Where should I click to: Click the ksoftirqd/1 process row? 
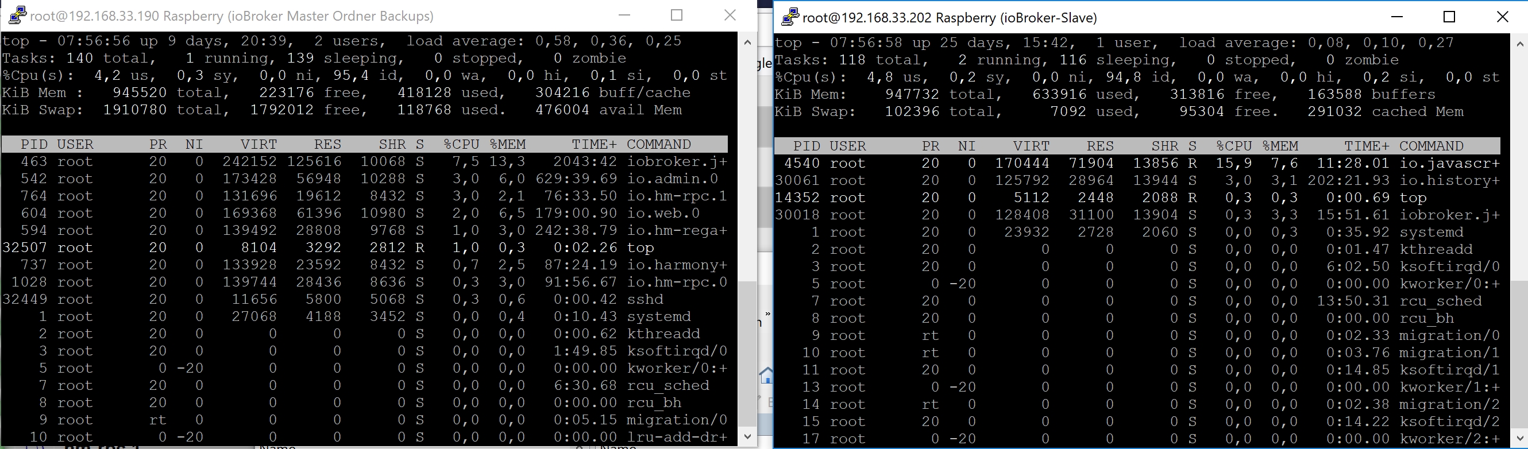[1138, 370]
